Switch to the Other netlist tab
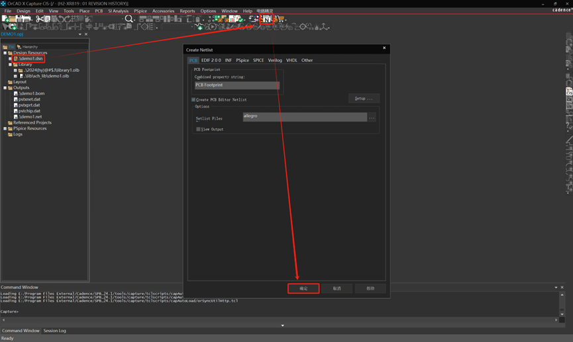The width and height of the screenshot is (573, 342). click(x=307, y=60)
